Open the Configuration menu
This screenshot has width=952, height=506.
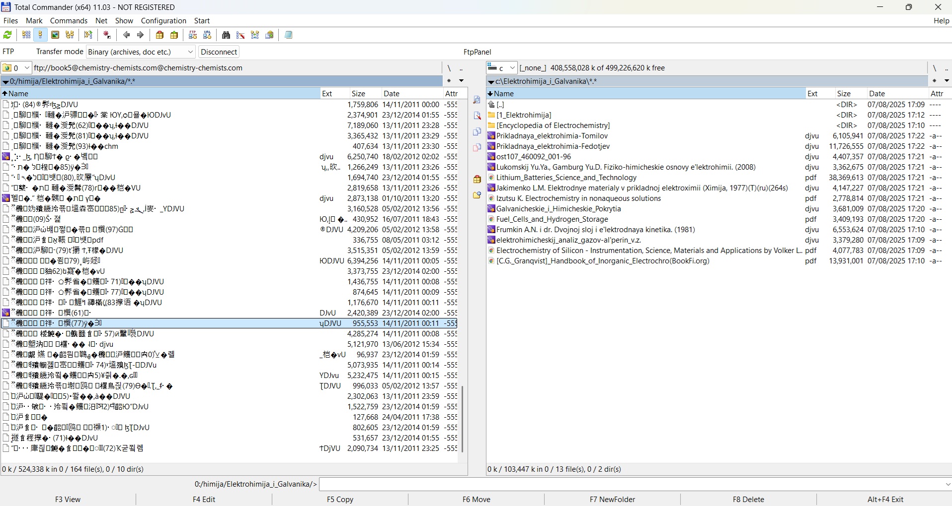click(x=163, y=21)
